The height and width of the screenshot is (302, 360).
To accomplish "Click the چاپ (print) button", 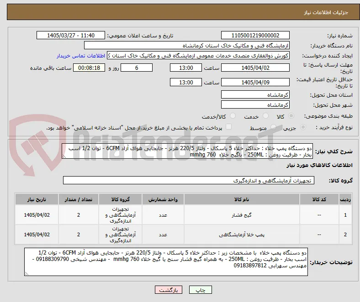I will 200,290.
